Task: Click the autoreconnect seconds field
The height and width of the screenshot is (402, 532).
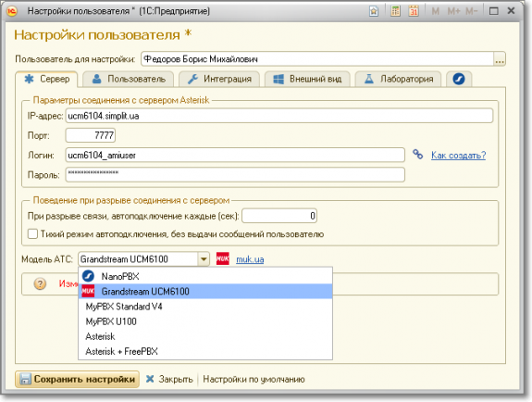Action: coord(279,216)
